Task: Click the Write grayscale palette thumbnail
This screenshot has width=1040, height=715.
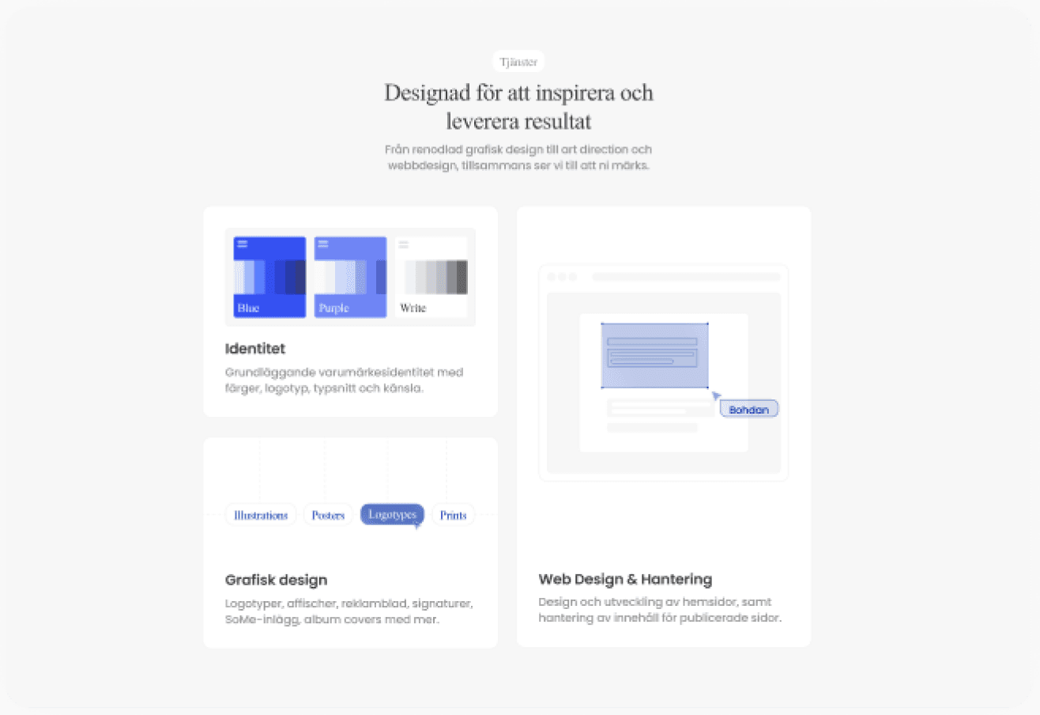Action: [431, 277]
